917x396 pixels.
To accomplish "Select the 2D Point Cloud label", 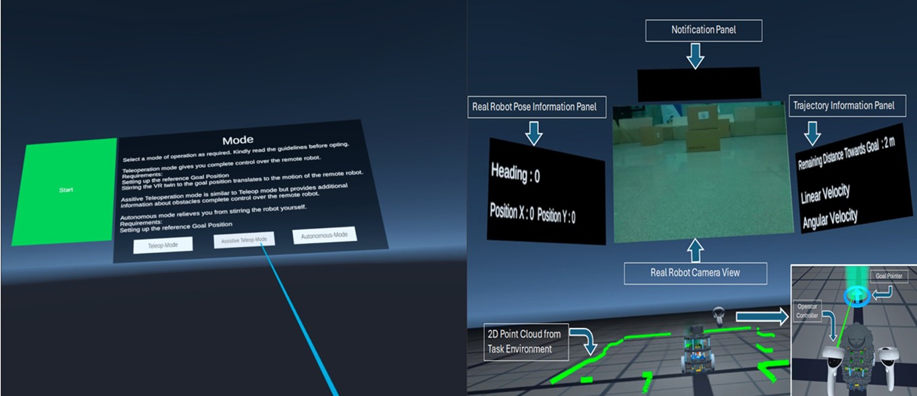I will coord(526,341).
